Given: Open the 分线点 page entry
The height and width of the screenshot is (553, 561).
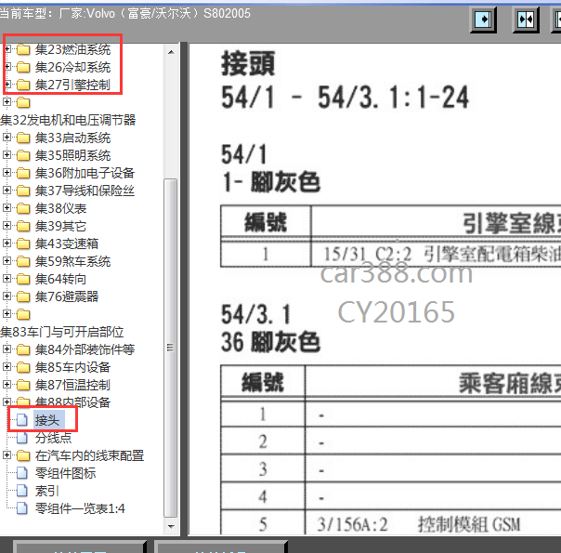Looking at the screenshot, I should (x=53, y=438).
